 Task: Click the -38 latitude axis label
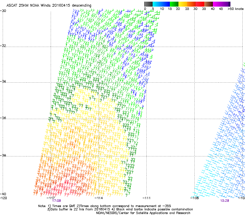tap(3, 155)
